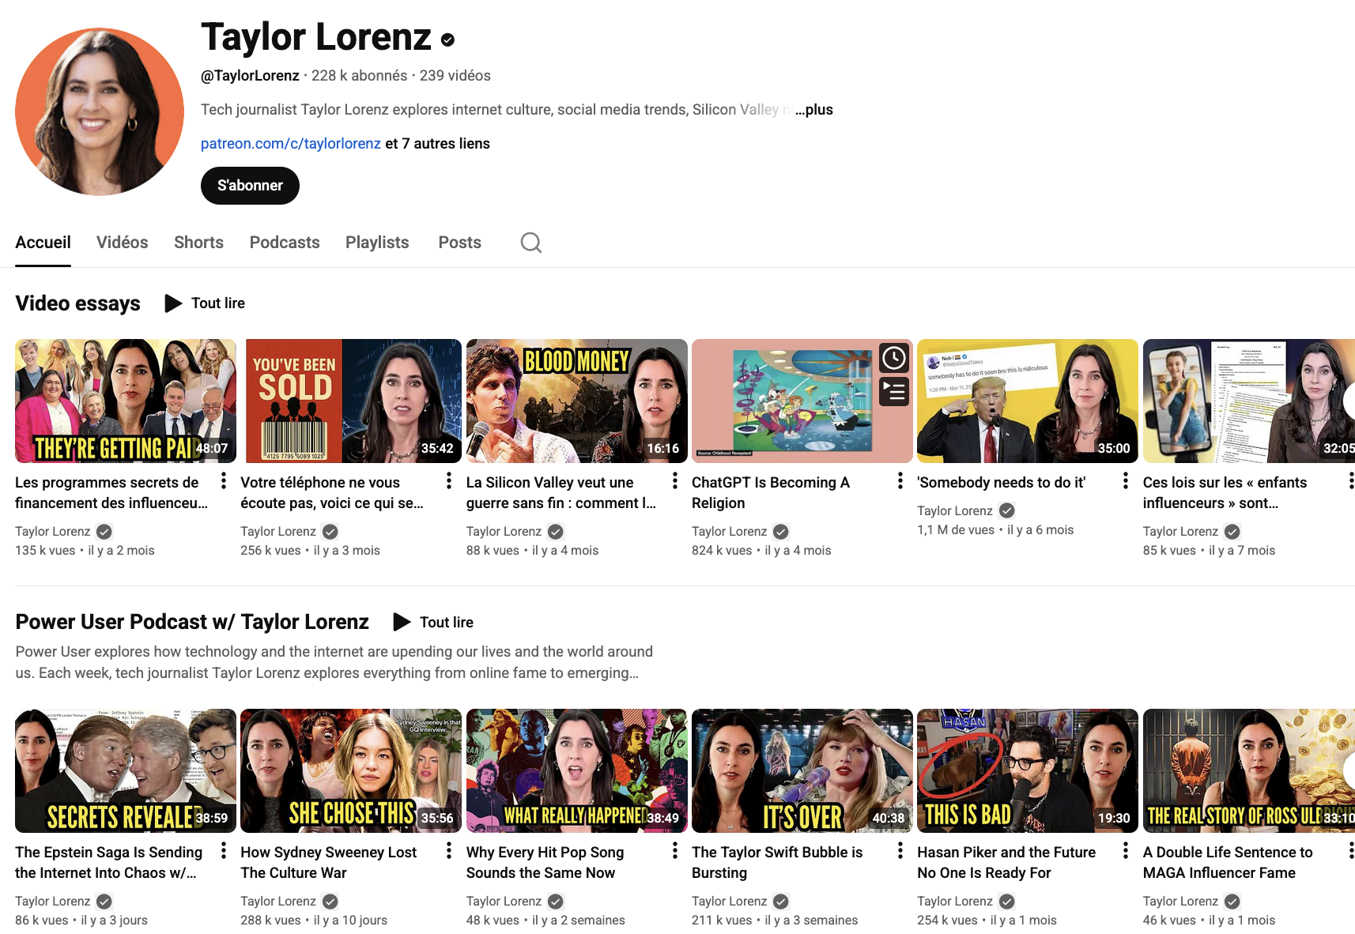Screen dimensions: 1355x934
Task: Click the Watch Later clock icon on ChatGPT thumbnail
Action: coord(894,359)
